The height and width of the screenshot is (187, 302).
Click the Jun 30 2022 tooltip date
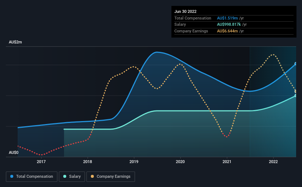tap(185, 11)
